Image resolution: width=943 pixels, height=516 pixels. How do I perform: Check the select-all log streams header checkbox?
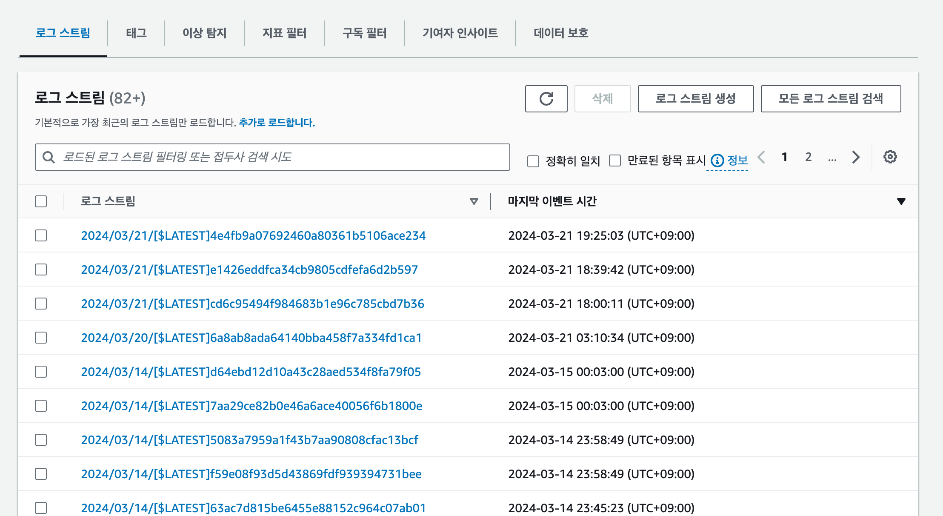41,201
